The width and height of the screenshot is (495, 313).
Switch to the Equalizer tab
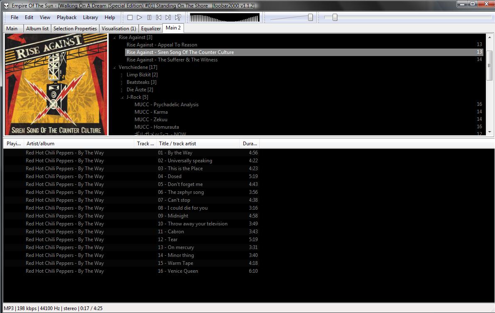coord(151,28)
